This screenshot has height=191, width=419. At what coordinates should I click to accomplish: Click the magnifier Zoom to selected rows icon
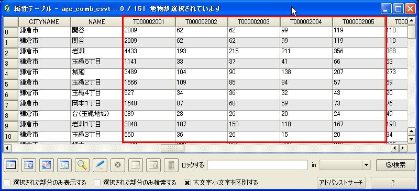(82, 165)
